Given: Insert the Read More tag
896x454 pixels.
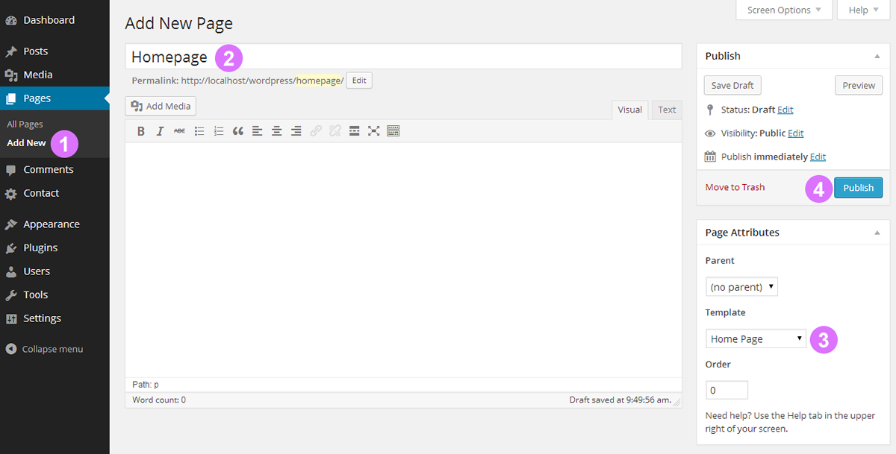Looking at the screenshot, I should [x=355, y=131].
